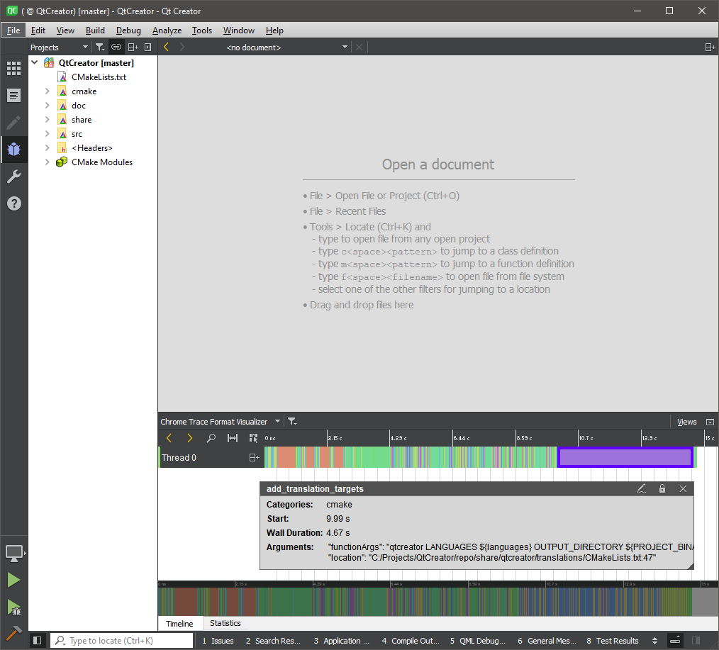
Task: Lock the add_translation_targets details popup
Action: coord(662,488)
